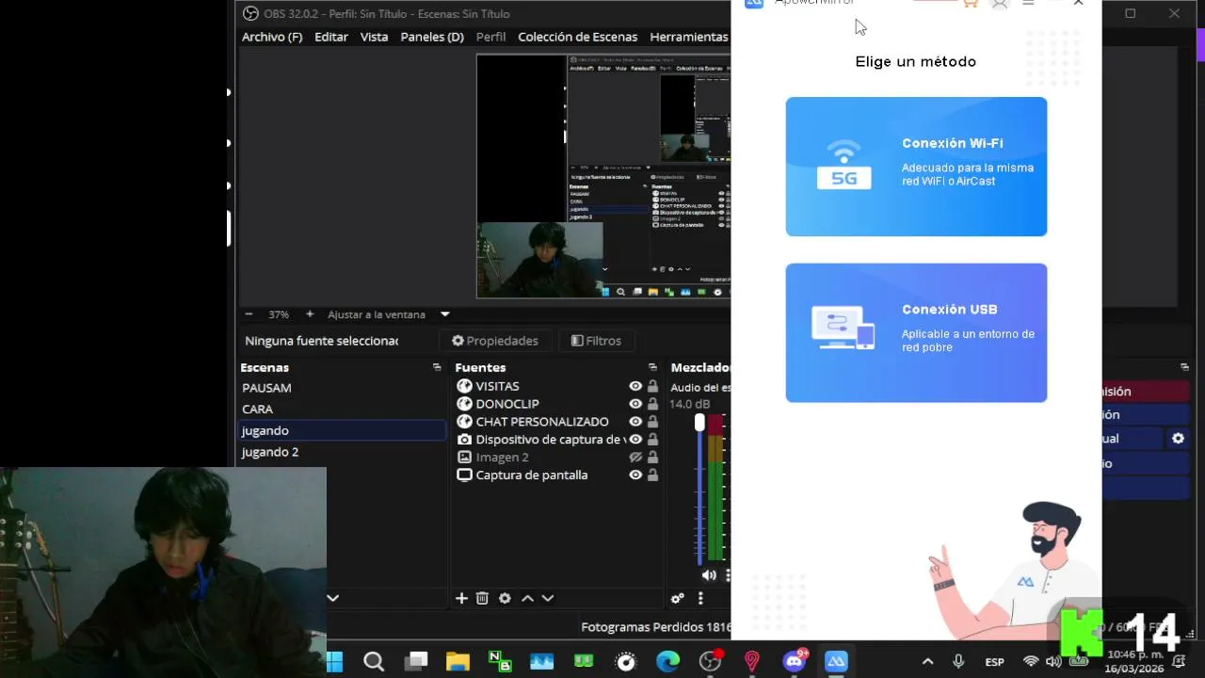The width and height of the screenshot is (1205, 678).
Task: Open advanced audio properties gears icon
Action: (x=677, y=598)
